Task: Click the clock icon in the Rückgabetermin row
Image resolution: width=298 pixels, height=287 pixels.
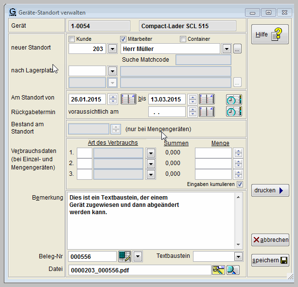Action: 234,112
